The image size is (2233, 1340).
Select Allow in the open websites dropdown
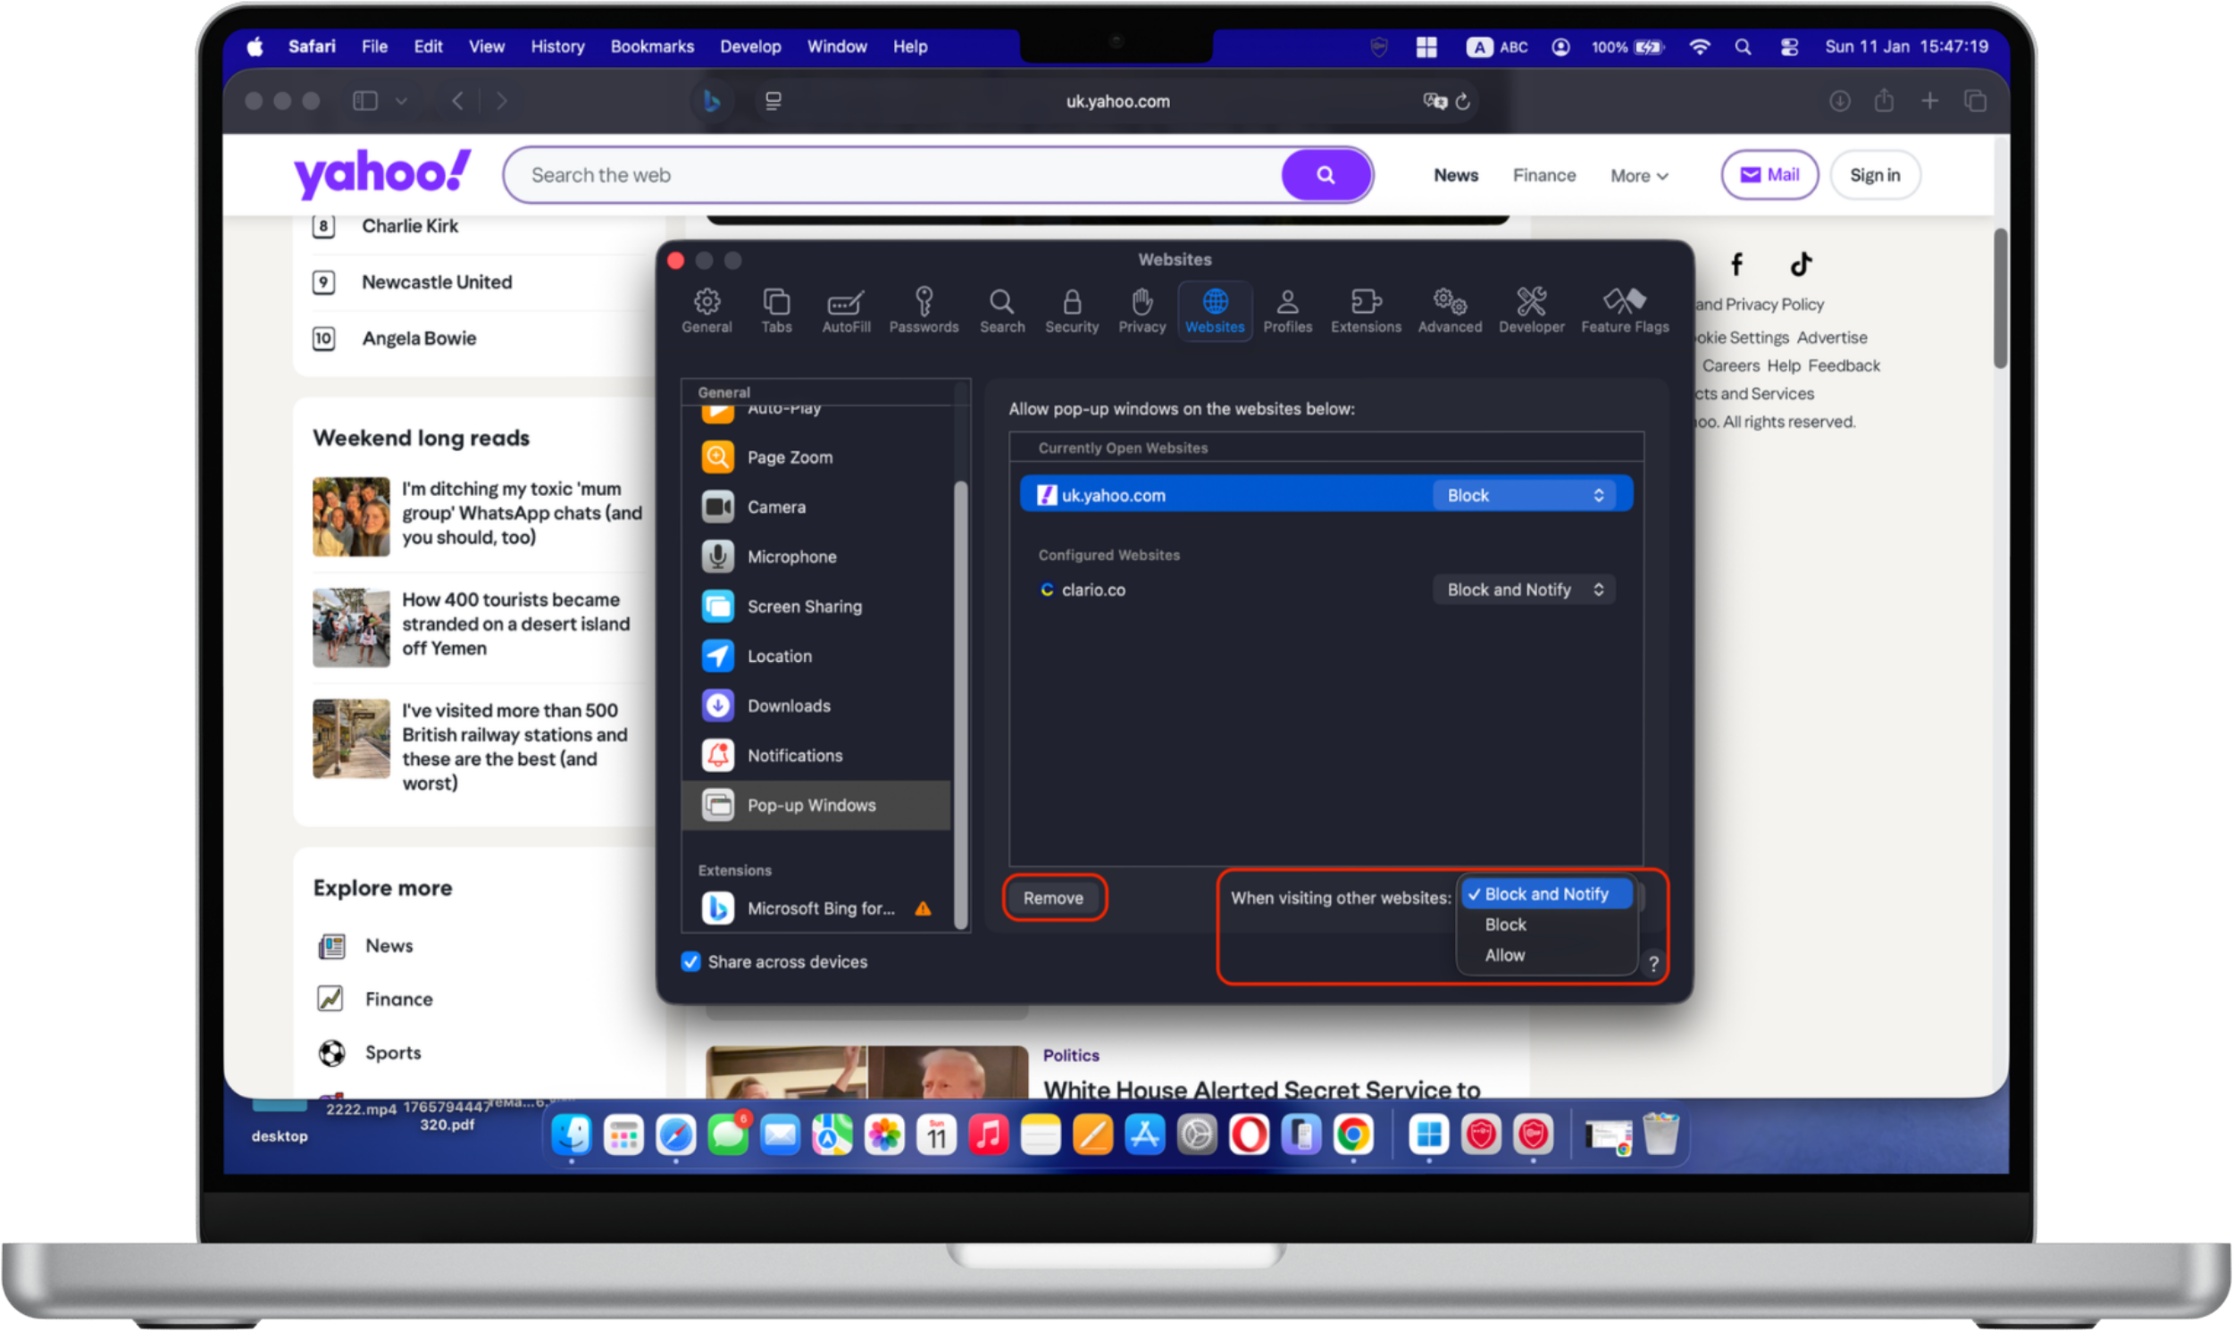1504,954
